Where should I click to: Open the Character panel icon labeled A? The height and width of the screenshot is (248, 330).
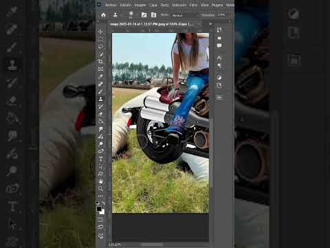(x=219, y=58)
